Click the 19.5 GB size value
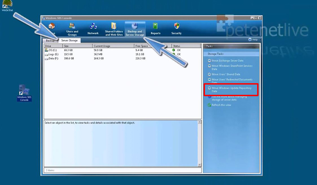317x185 pixels. (x=68, y=54)
